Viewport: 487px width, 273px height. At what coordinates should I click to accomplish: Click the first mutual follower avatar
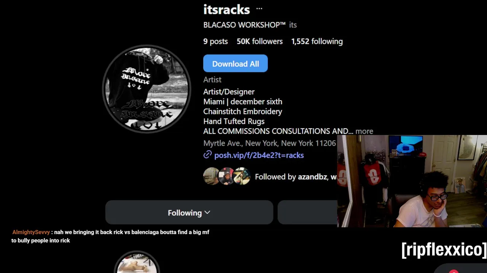(x=212, y=176)
